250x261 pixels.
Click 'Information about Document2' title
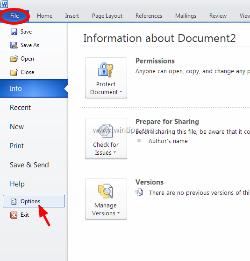pos(159,38)
